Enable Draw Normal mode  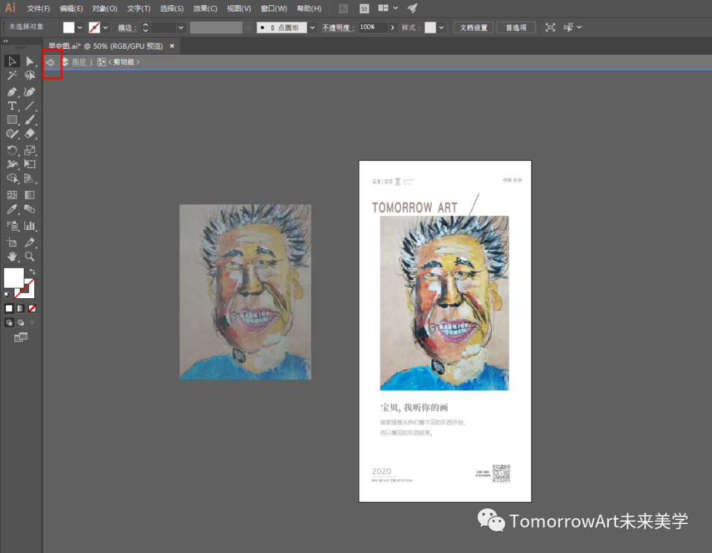coord(9,323)
